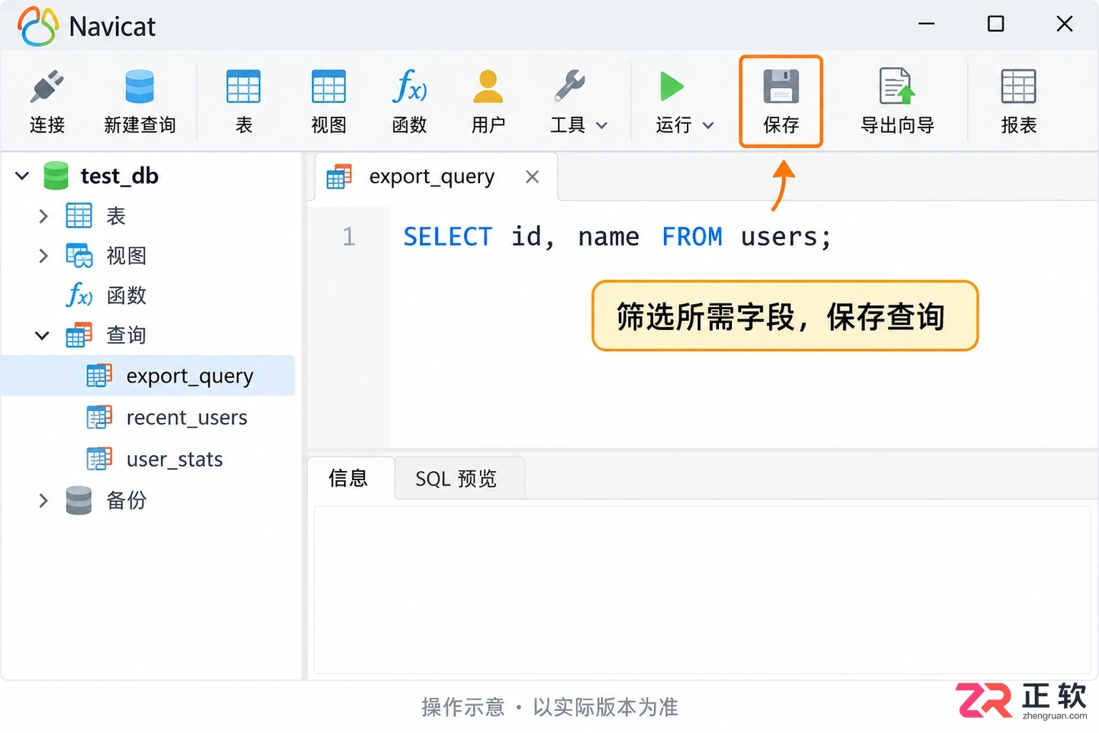Open the 报表 toolbar icon
1099x733 pixels.
tap(1019, 86)
